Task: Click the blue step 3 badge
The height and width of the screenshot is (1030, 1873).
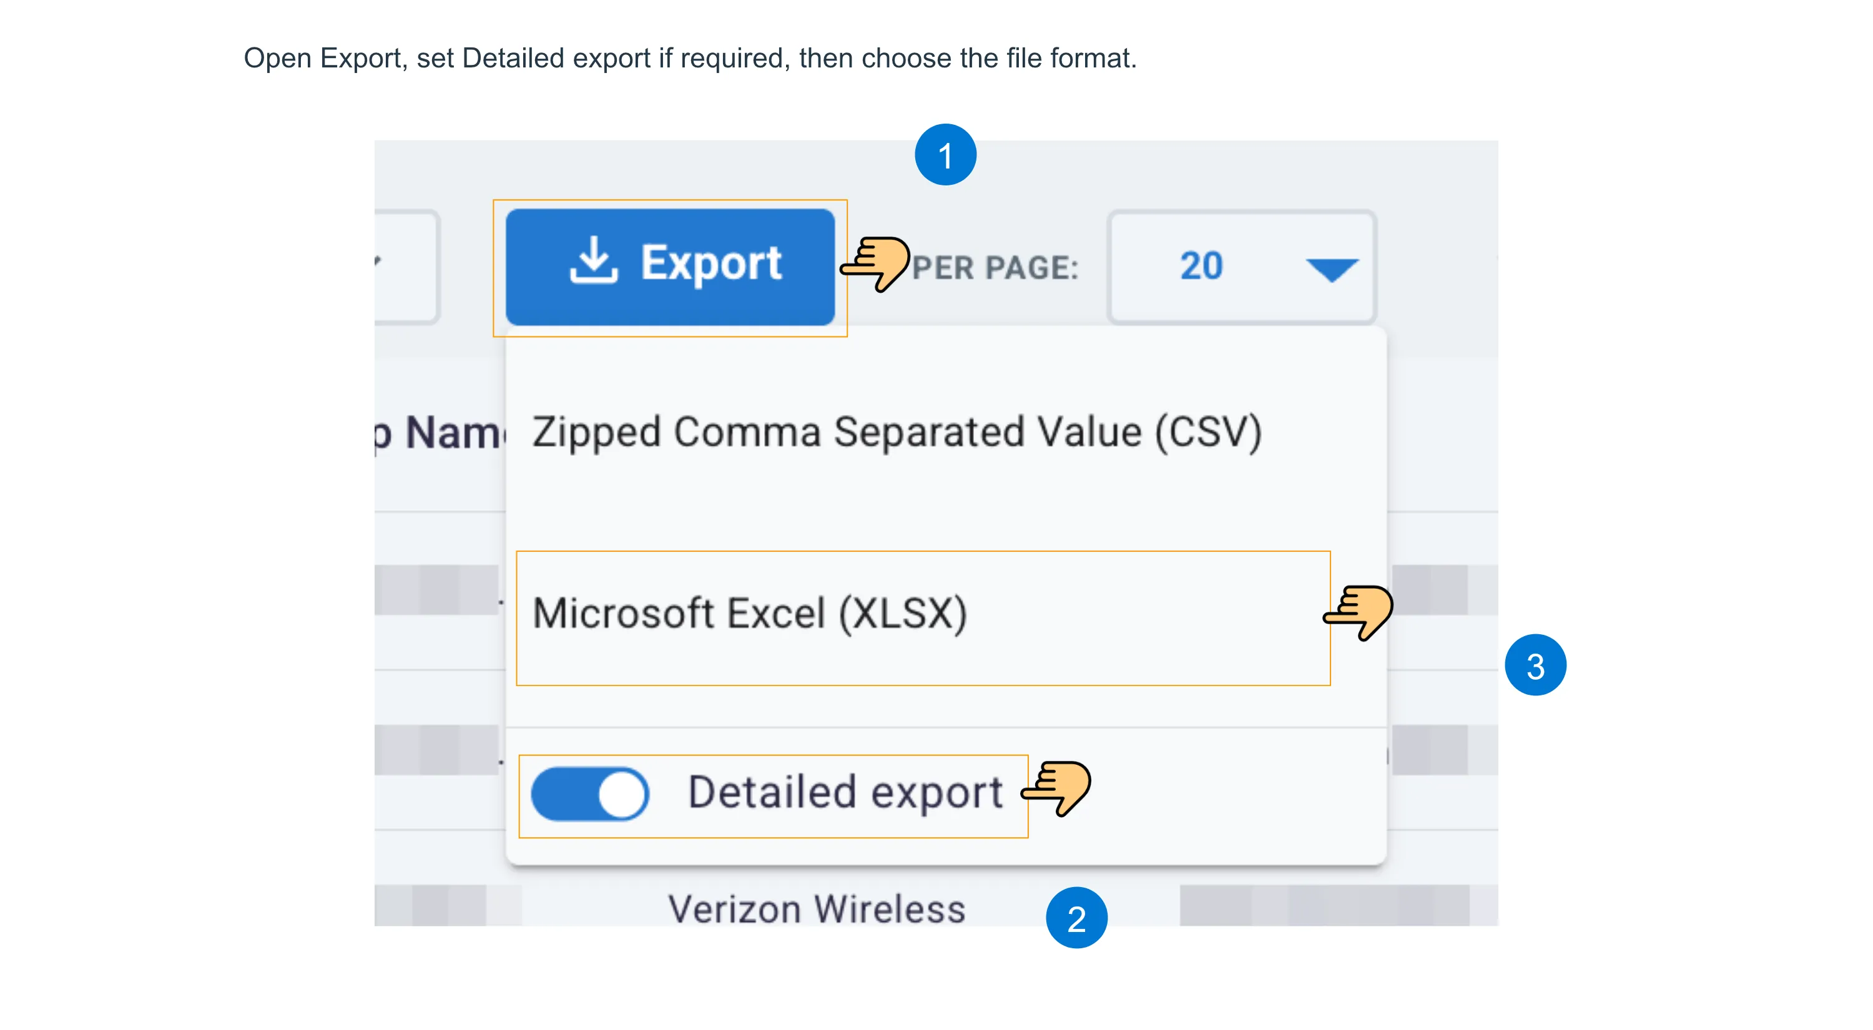Action: pos(1535,665)
